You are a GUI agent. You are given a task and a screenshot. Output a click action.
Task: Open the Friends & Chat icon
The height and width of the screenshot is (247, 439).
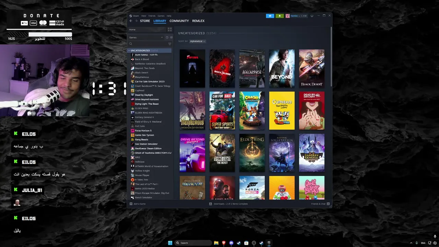click(328, 204)
